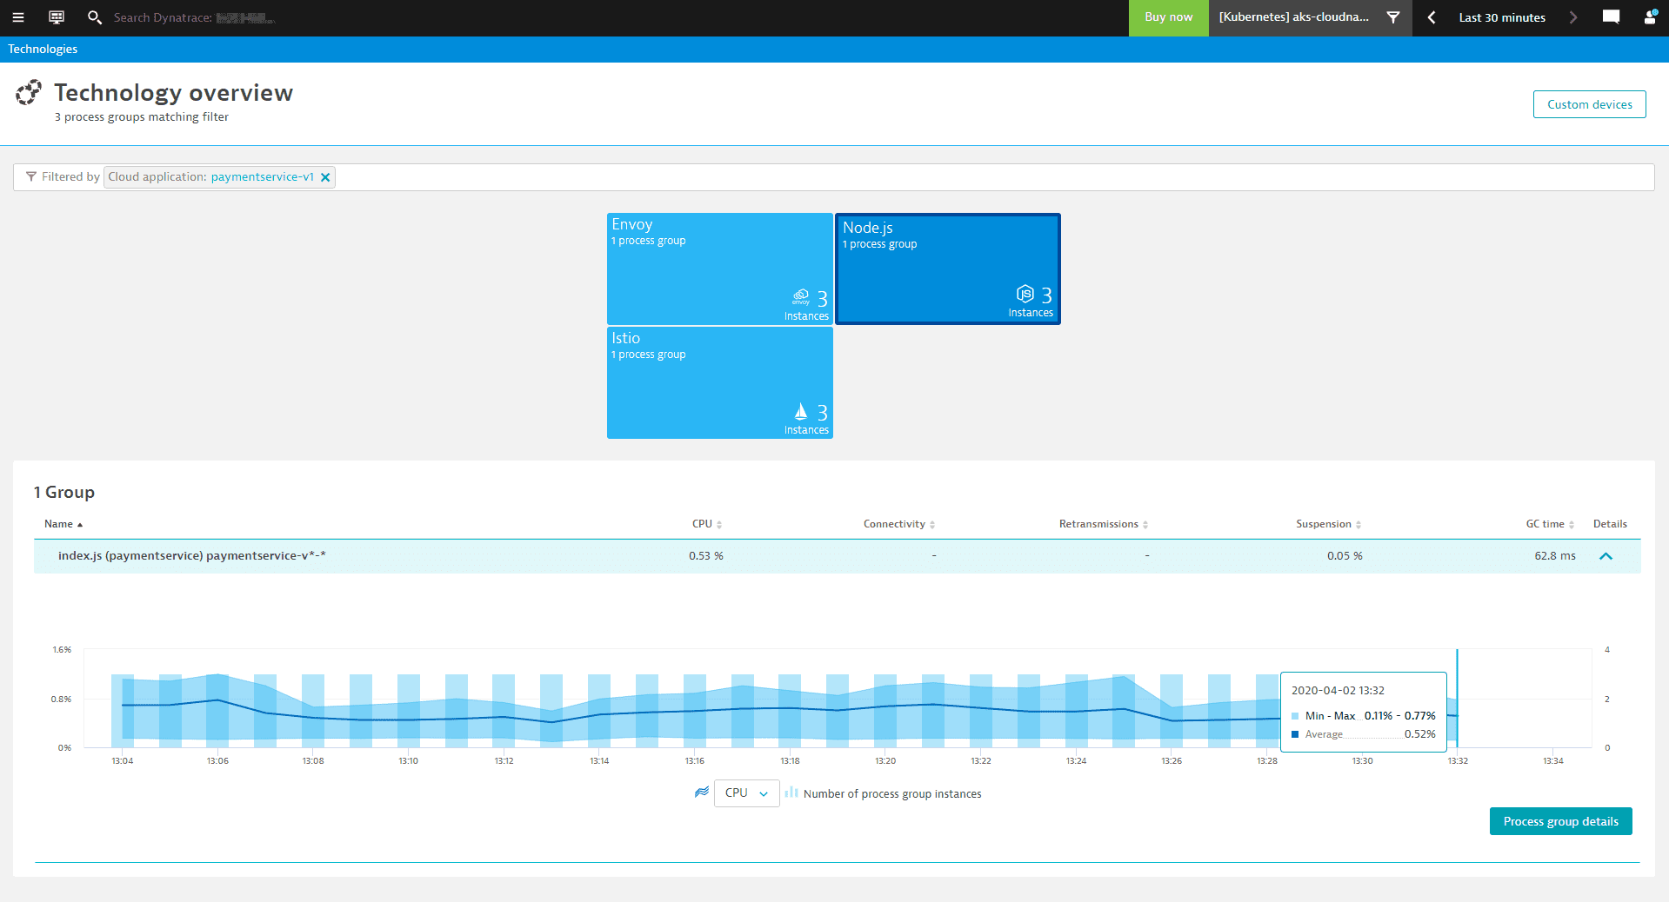Remove the paymentservice-v1 filter

[325, 177]
